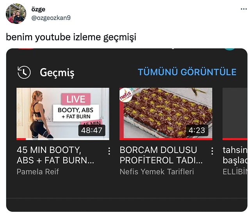The height and width of the screenshot is (213, 248).
Task: Click the özge display name
Action: [x=38, y=9]
